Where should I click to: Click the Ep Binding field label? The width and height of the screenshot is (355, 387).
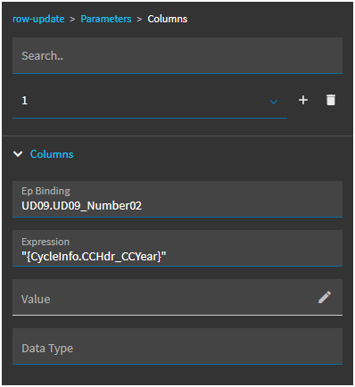[45, 191]
